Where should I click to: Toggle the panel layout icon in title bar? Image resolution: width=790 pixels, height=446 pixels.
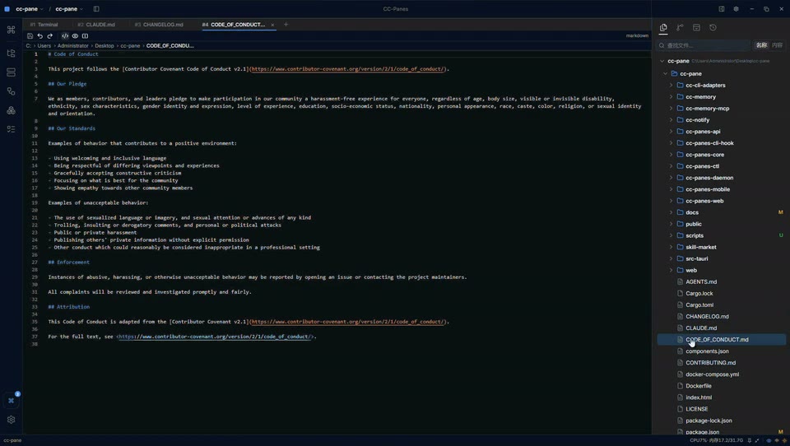point(722,8)
